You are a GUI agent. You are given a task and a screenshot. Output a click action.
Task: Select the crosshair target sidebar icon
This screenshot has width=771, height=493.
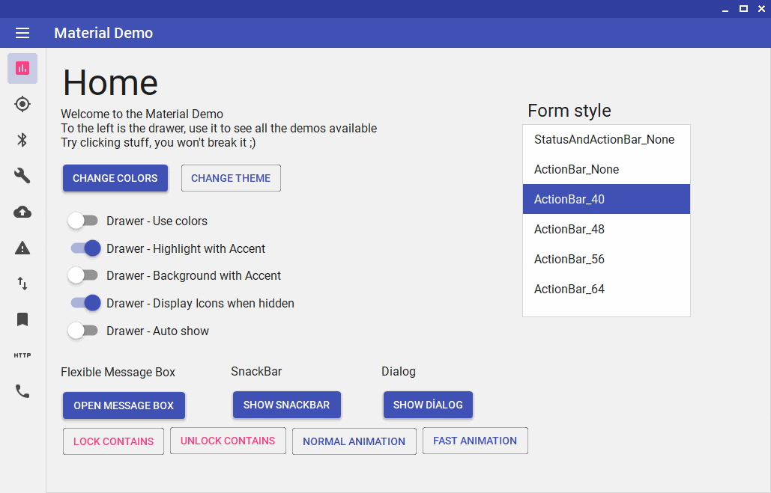(22, 104)
